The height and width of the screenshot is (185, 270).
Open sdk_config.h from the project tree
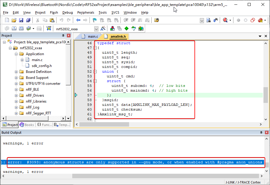tap(42, 66)
